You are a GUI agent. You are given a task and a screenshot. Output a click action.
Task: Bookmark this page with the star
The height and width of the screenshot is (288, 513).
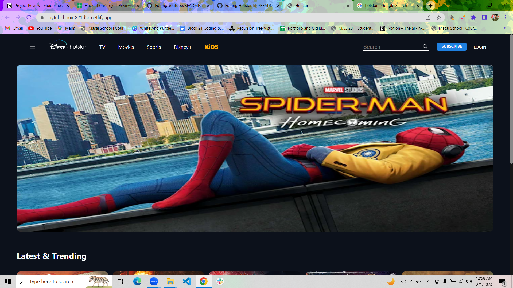[x=439, y=18]
